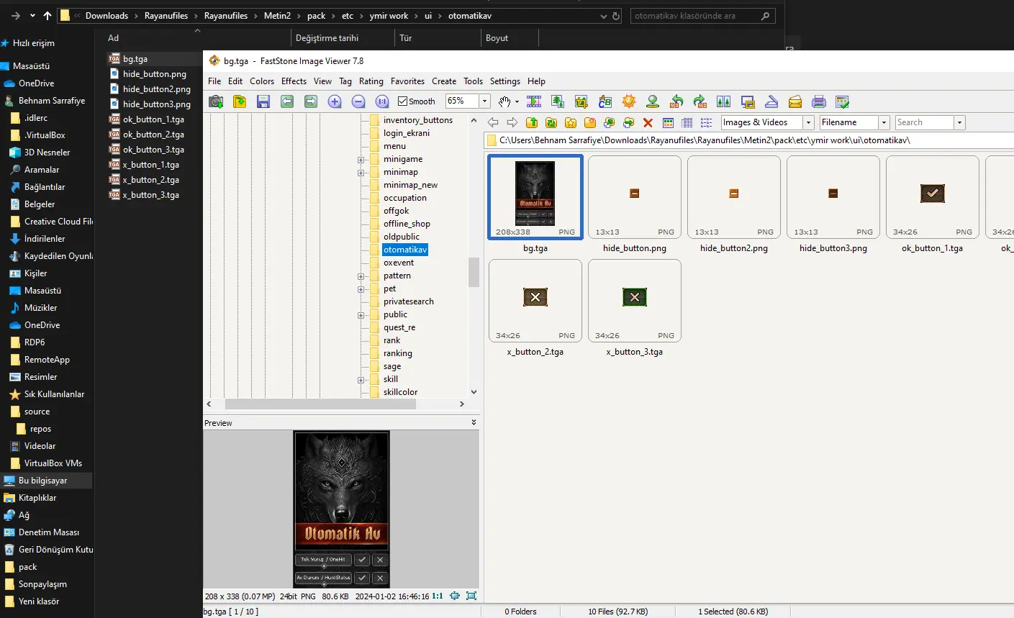Toggle the Smooth checkbox

(x=403, y=101)
